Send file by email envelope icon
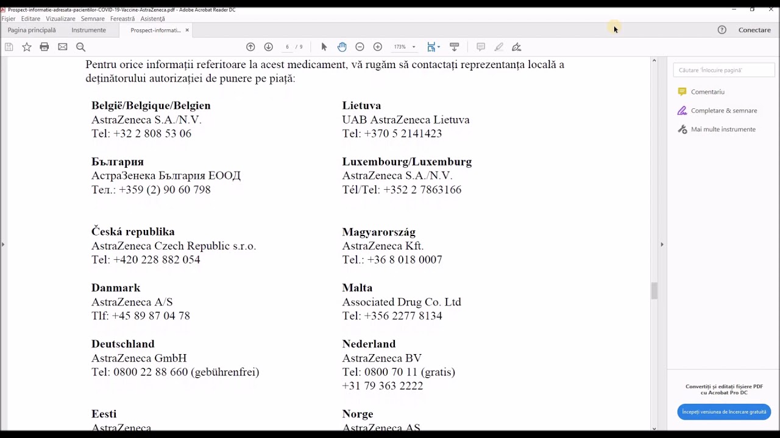Image resolution: width=780 pixels, height=438 pixels. coord(63,47)
